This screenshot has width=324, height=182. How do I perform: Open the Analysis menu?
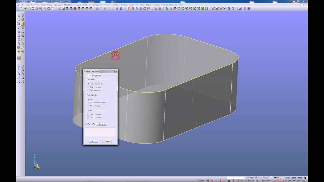(78, 5)
